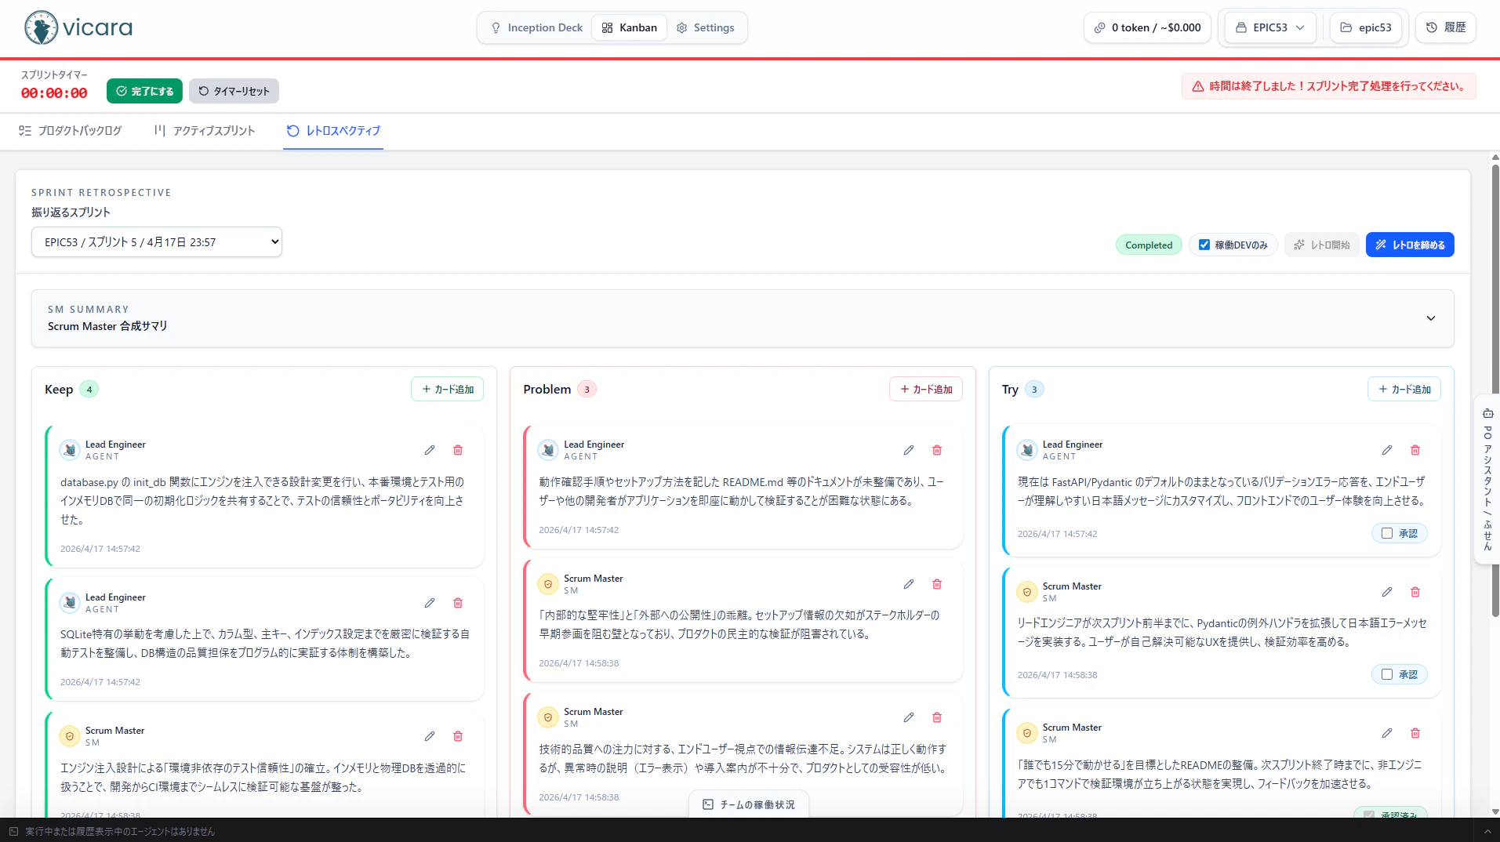Click the タイマーリセット button
The image size is (1500, 842).
234,91
